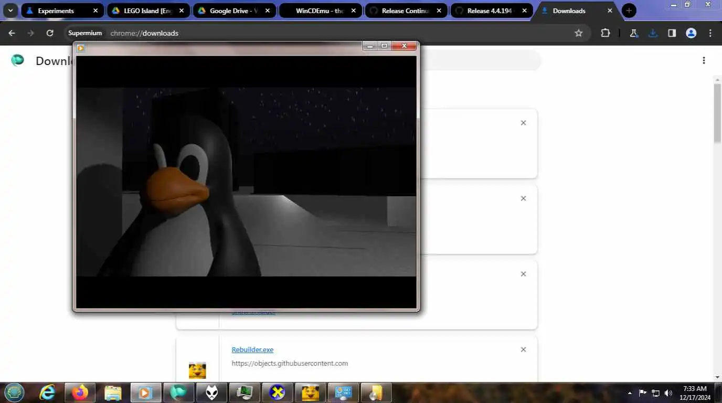This screenshot has width=722, height=403.
Task: Remove the first download card from list
Action: point(523,123)
